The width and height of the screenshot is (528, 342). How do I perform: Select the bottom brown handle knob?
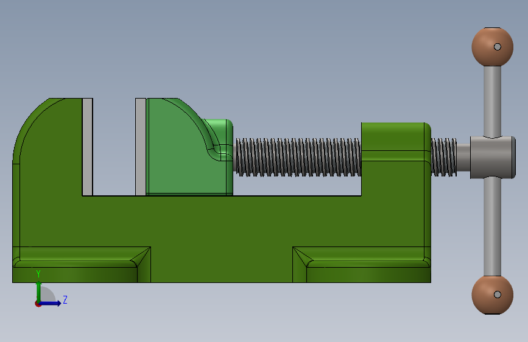(x=492, y=295)
